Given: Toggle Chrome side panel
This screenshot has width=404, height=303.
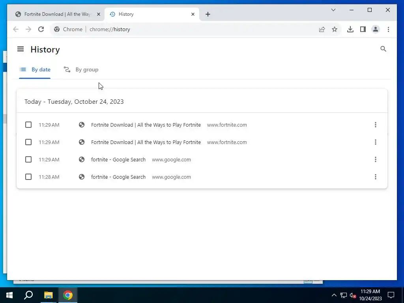Looking at the screenshot, I should tap(363, 29).
